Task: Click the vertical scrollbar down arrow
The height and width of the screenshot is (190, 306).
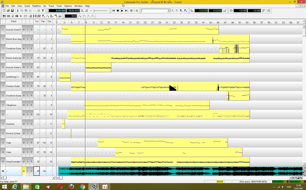Action: tap(304, 164)
